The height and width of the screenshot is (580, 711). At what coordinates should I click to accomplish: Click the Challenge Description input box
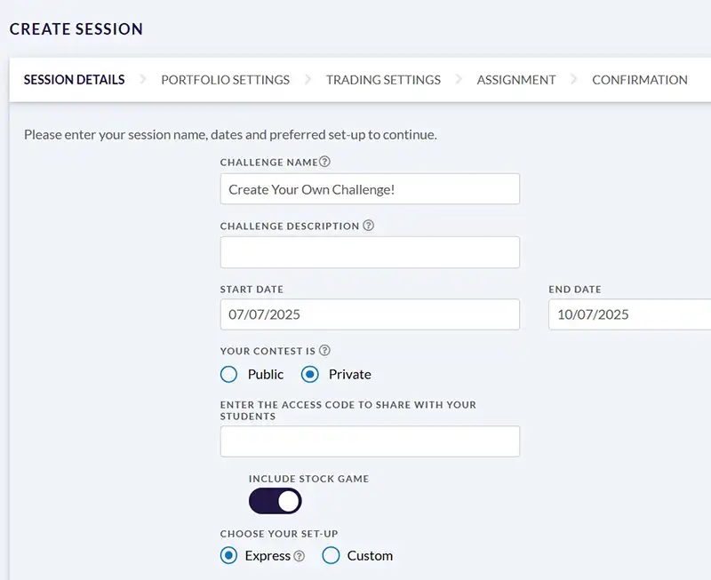tap(370, 252)
